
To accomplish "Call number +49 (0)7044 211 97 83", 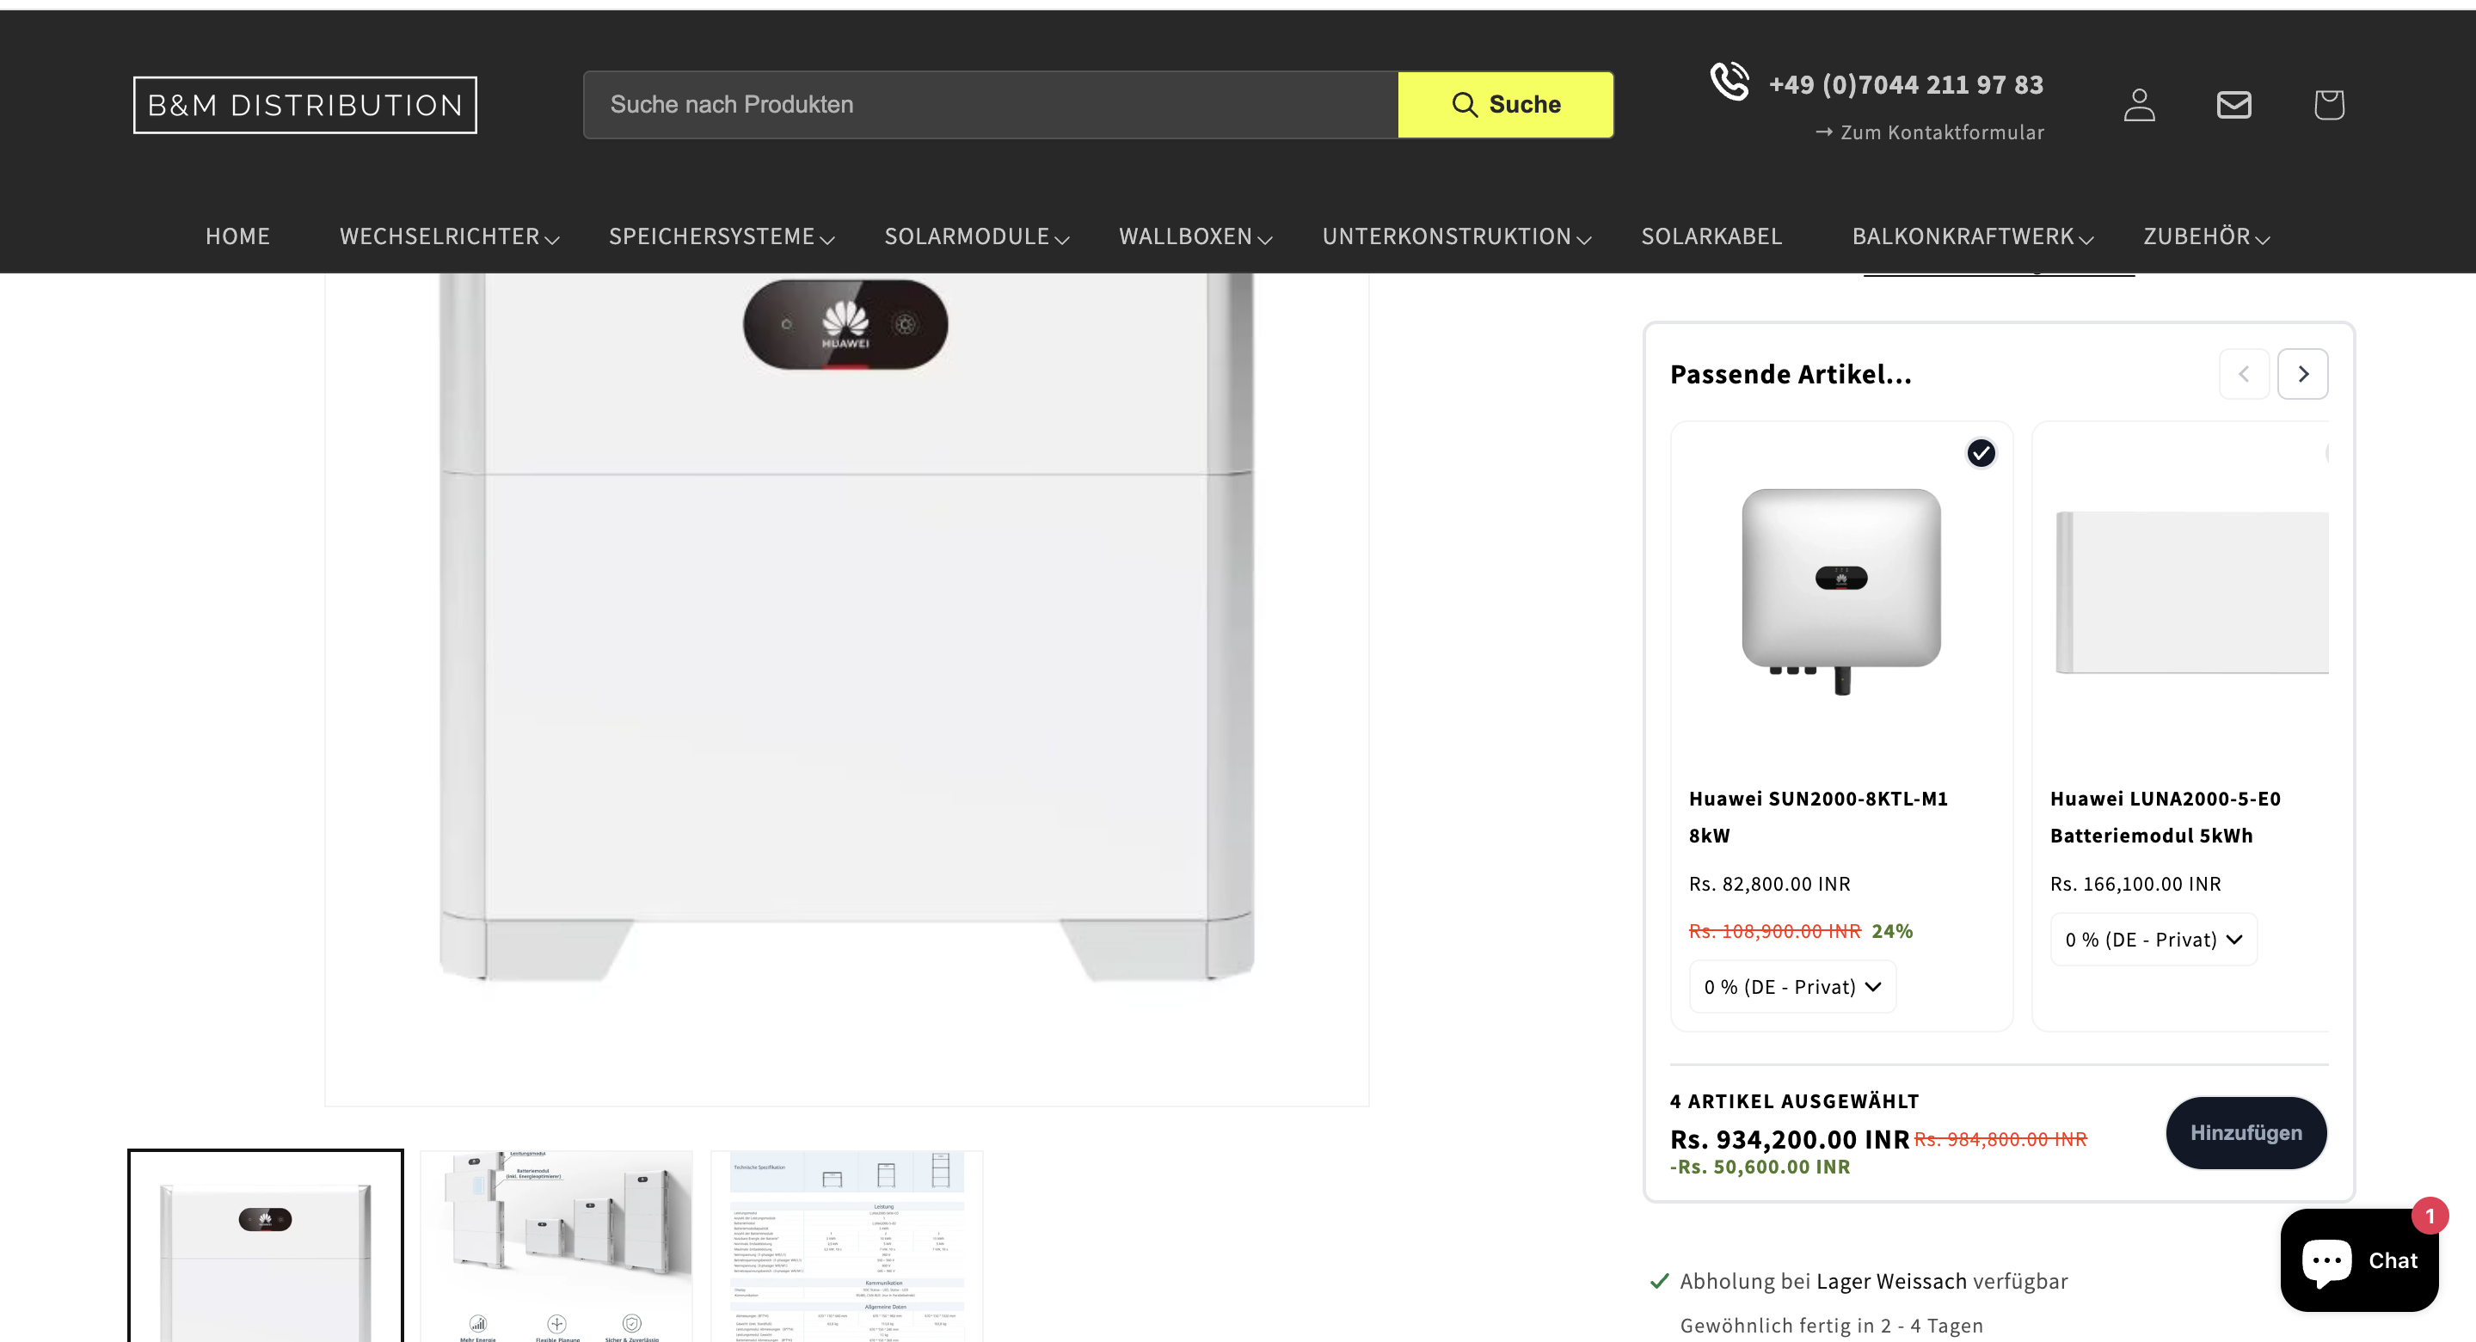I will point(1906,84).
